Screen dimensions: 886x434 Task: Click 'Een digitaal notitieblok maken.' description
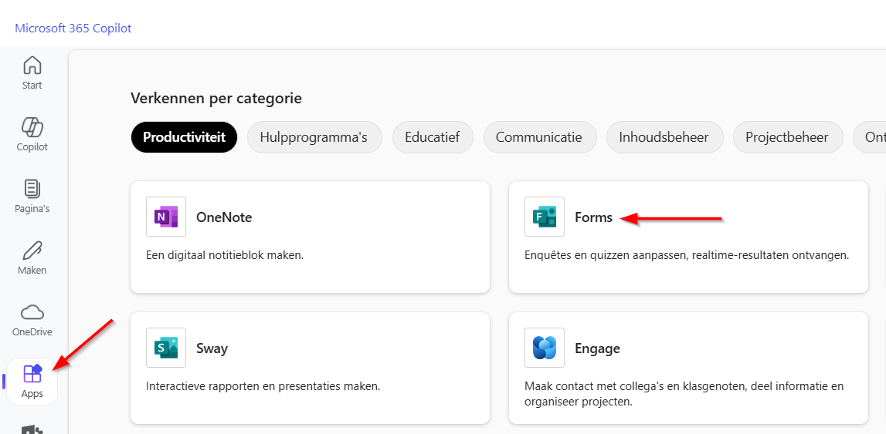coord(225,255)
